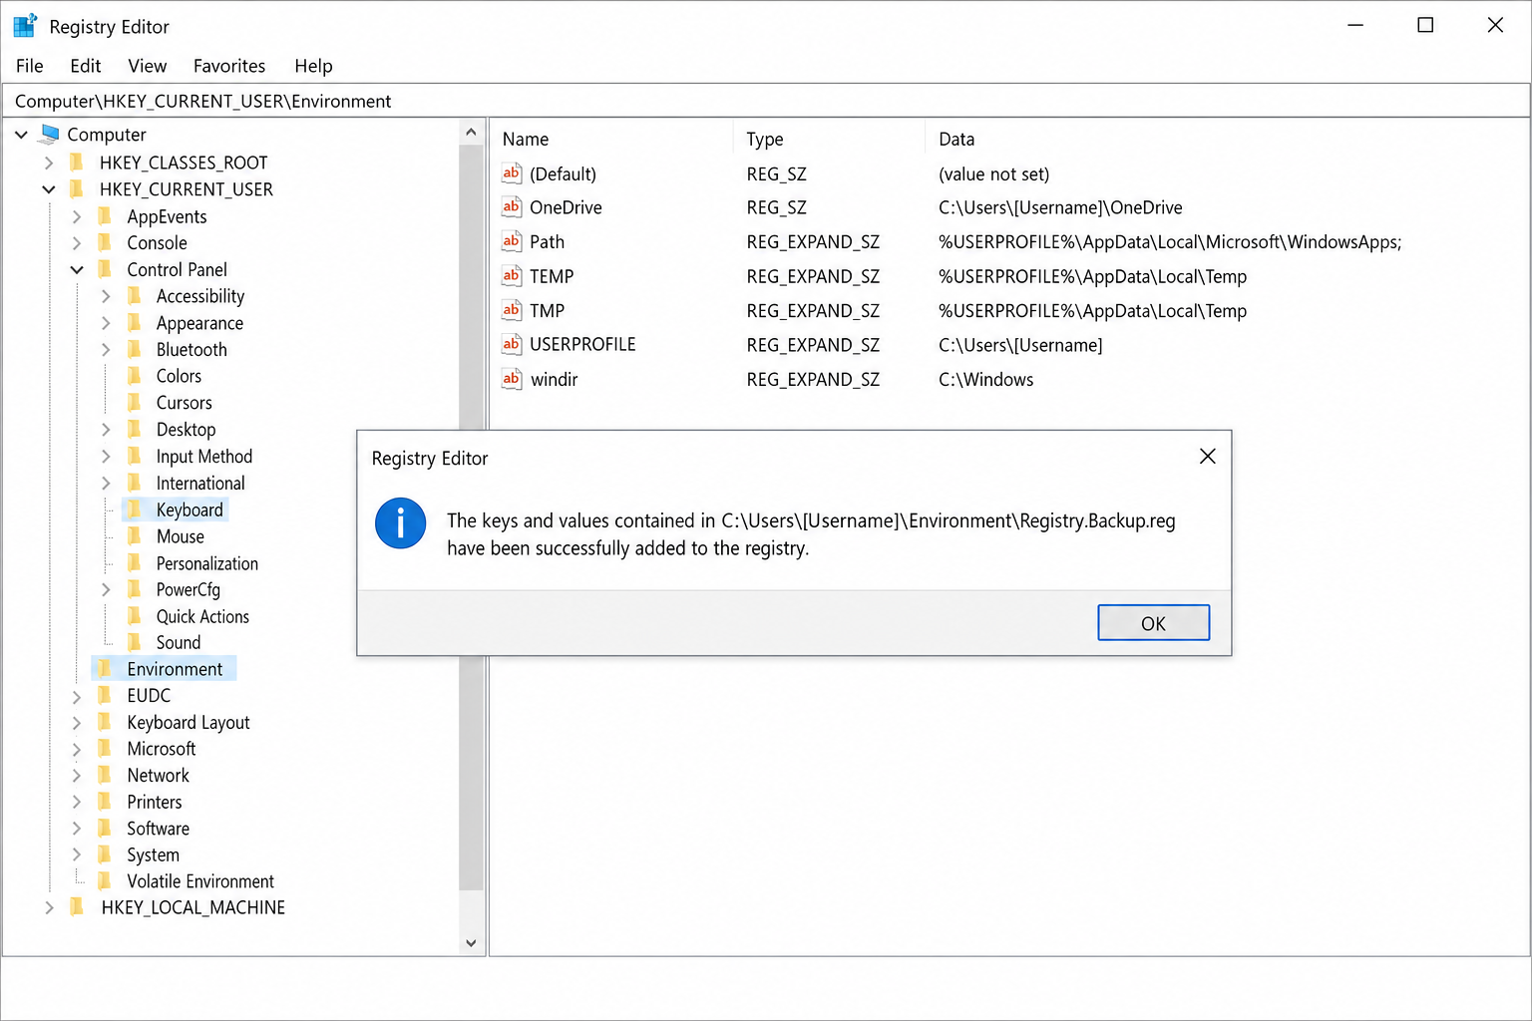Select the Input Method key
This screenshot has width=1532, height=1021.
[203, 457]
